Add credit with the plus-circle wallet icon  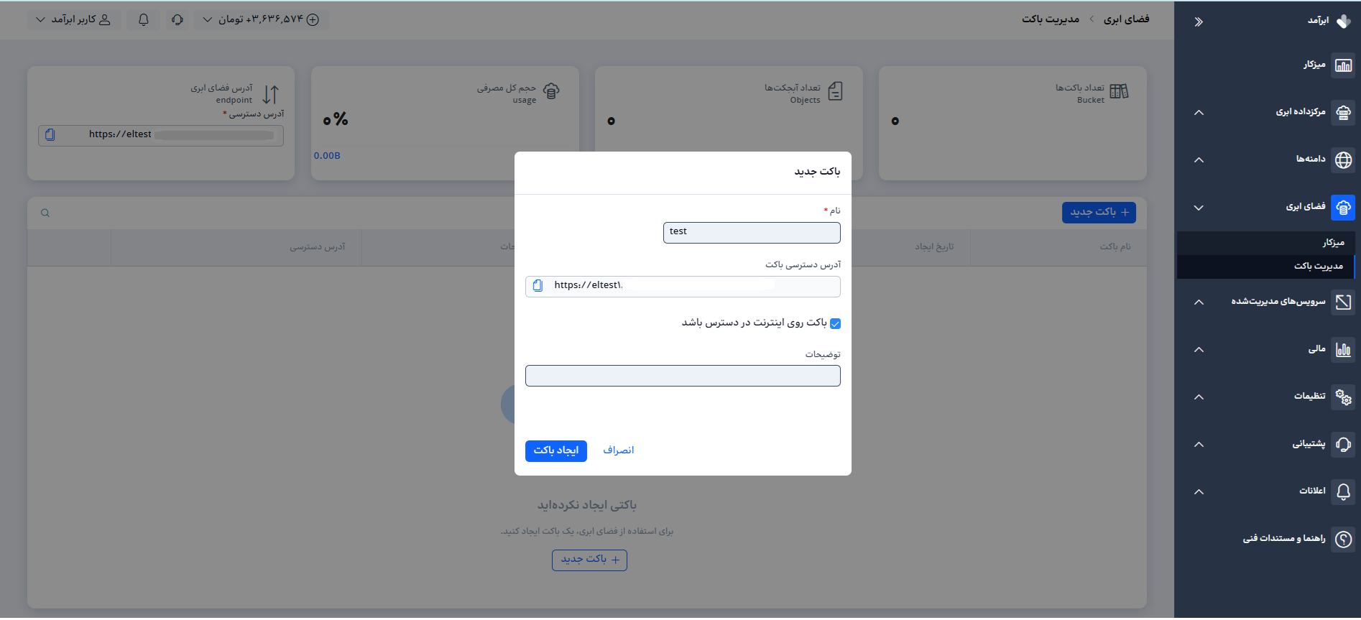coord(313,20)
